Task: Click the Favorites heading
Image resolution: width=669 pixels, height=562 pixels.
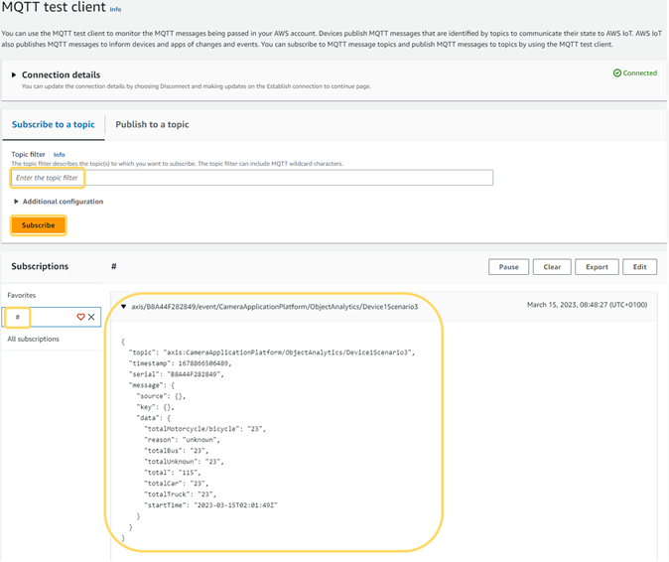Action: [x=21, y=295]
